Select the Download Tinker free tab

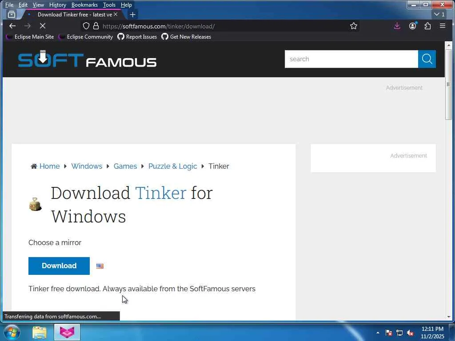tap(74, 15)
